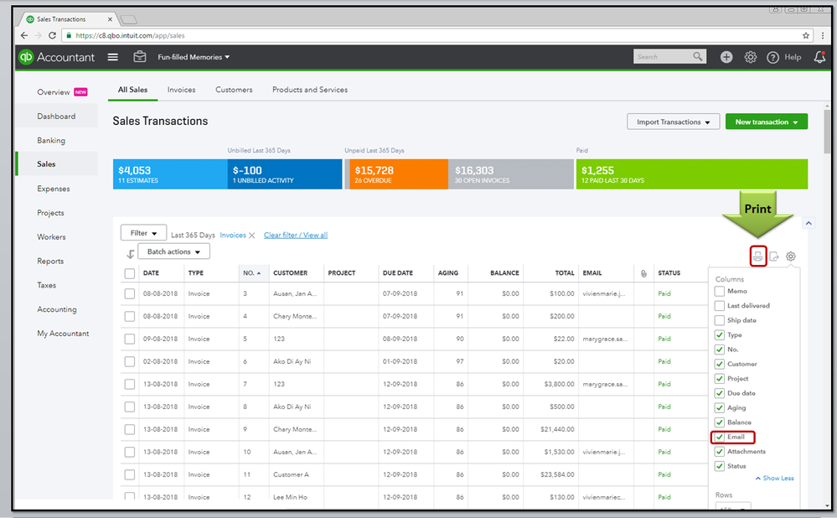Click the Clear filter / View all link
This screenshot has width=837, height=518.
click(x=295, y=236)
